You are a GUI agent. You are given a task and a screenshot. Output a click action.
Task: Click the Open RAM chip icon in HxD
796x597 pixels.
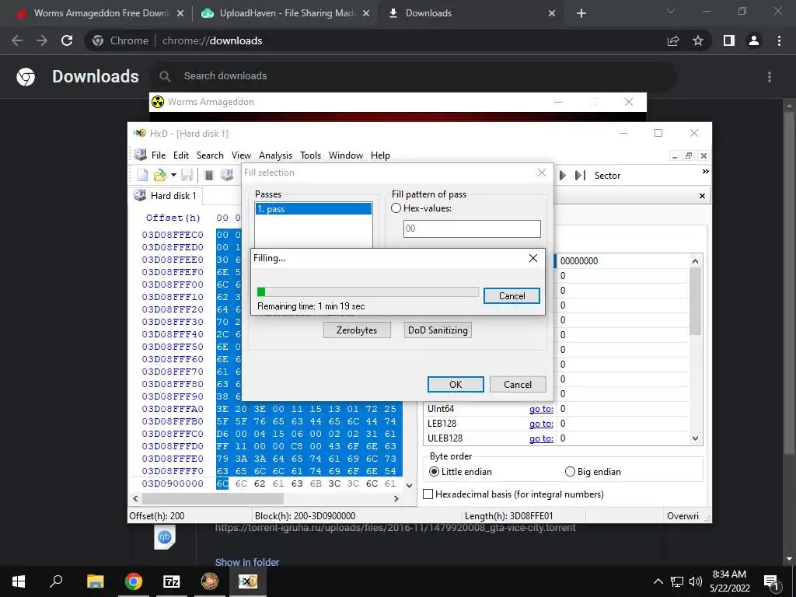coord(208,175)
